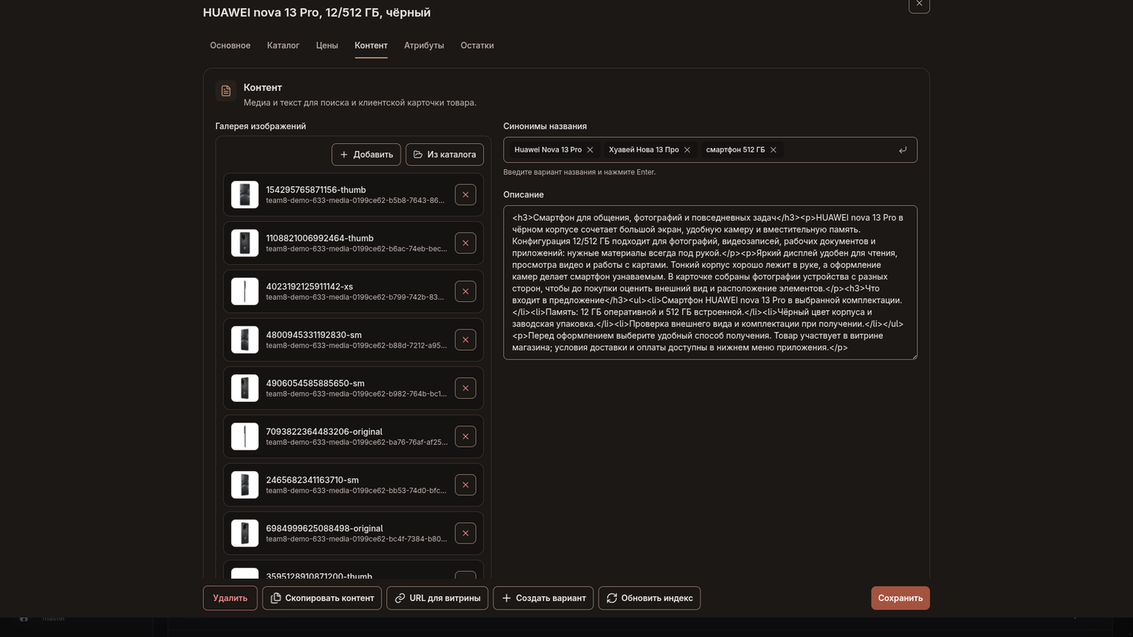Click the Удалить button
The width and height of the screenshot is (1133, 637).
[231, 598]
